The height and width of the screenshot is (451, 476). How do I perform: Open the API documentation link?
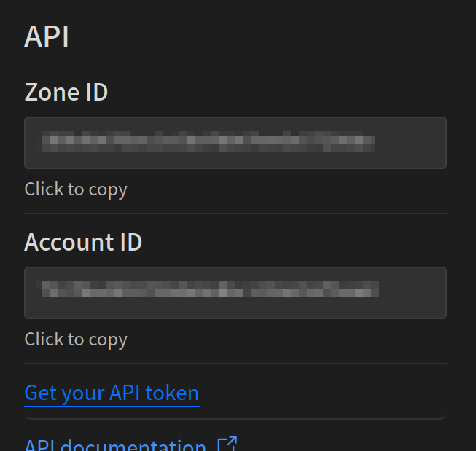115,445
